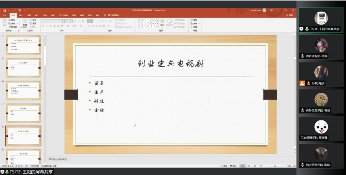Adjust the zoom slider in status bar
346x175 pixels.
click(275, 166)
